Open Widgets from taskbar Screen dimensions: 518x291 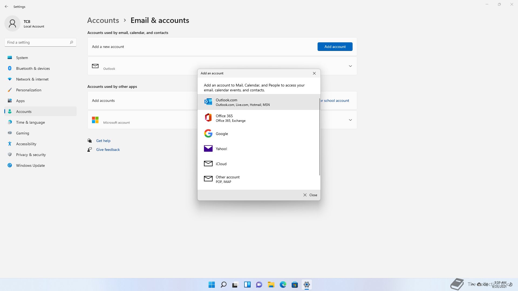click(247, 285)
